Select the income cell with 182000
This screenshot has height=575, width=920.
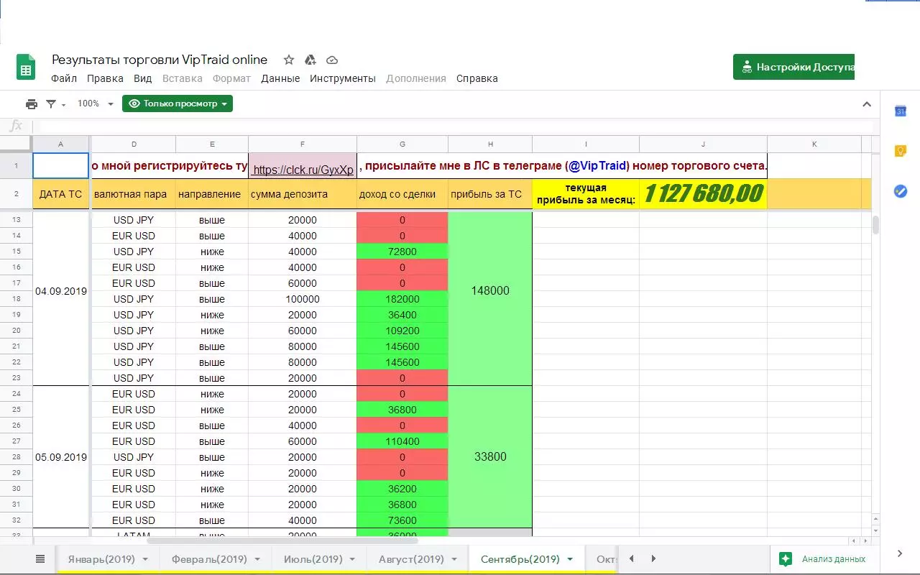tap(402, 299)
